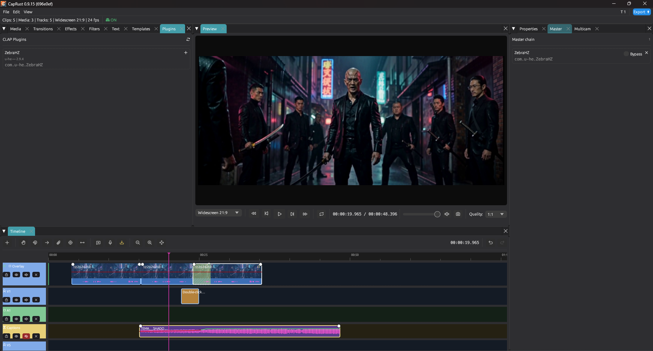Click the paperclip link clips icon

click(59, 243)
